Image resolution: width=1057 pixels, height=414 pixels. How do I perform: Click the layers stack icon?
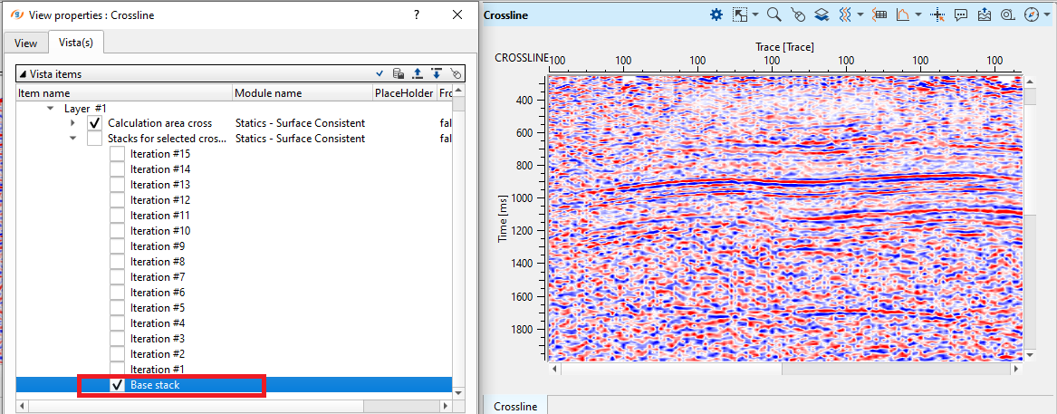tap(822, 14)
